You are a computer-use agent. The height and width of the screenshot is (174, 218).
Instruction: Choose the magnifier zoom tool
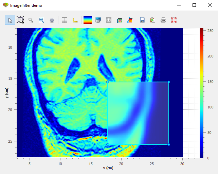pyautogui.click(x=31, y=20)
